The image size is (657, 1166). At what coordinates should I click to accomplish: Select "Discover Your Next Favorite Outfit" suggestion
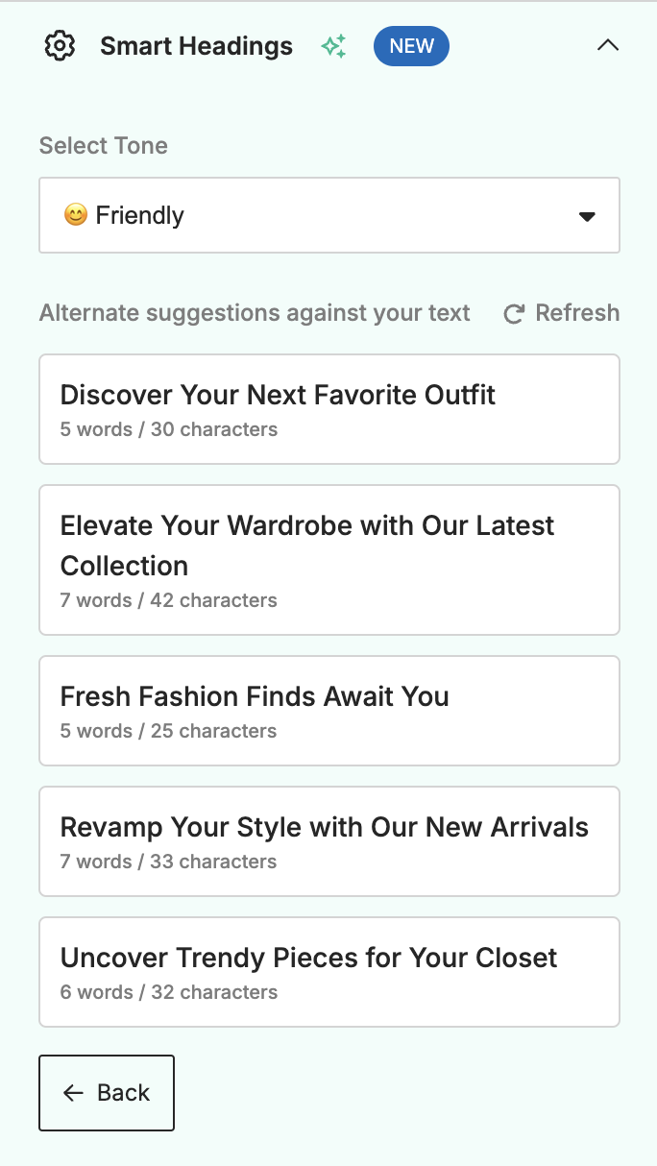328,409
